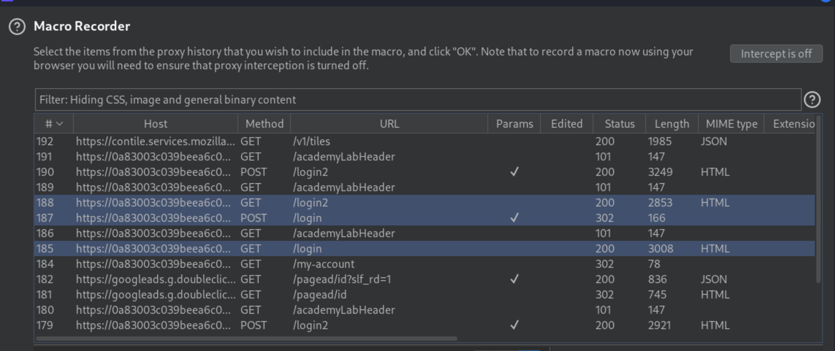Select request 192 to /v1/tiles
The height and width of the screenshot is (351, 835).
(x=424, y=141)
